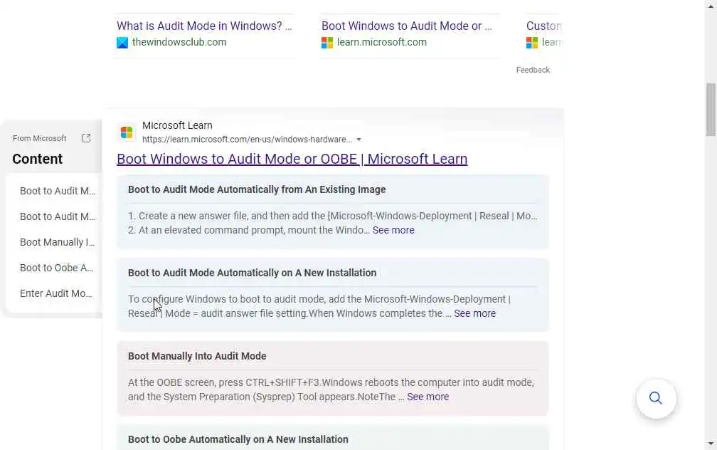717x450 pixels.
Task: Click the scrollbar down arrow
Action: tap(711, 444)
